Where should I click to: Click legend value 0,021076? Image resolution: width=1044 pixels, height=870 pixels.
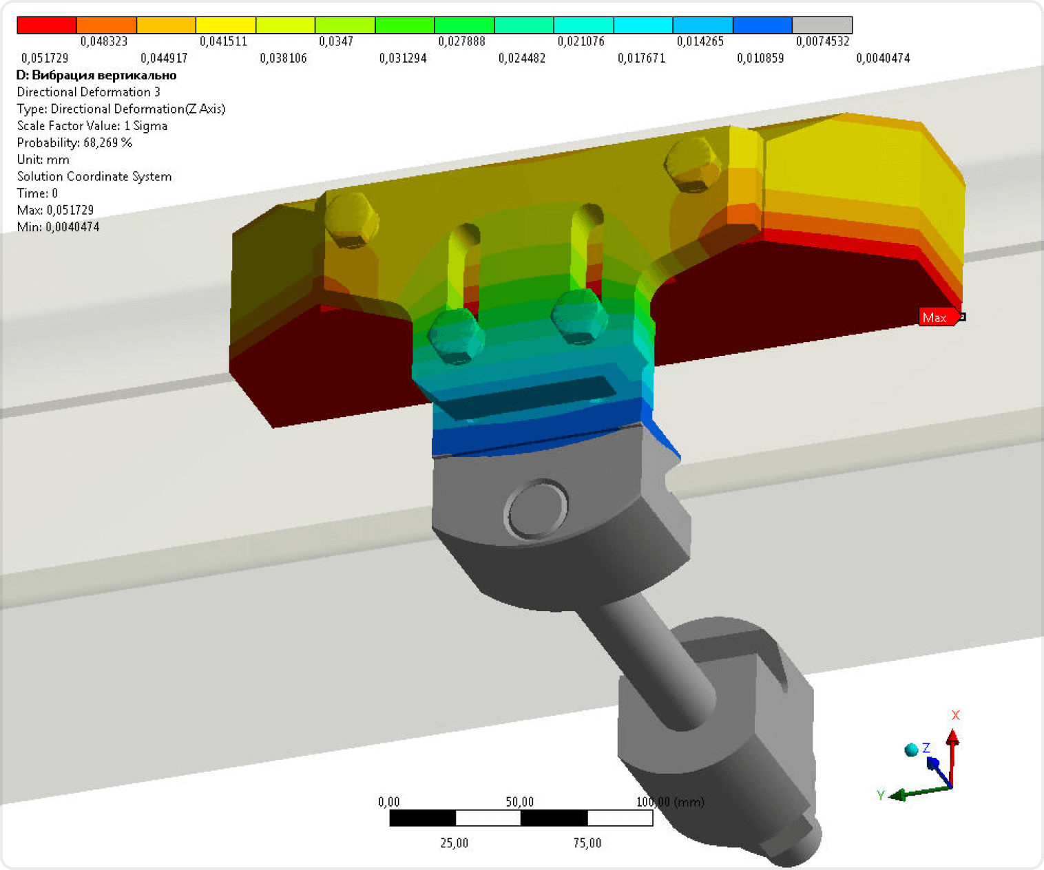point(581,41)
